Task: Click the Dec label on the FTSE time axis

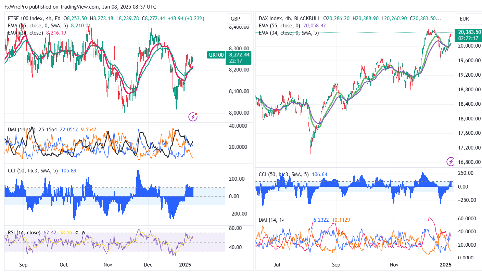Action: pyautogui.click(x=148, y=264)
